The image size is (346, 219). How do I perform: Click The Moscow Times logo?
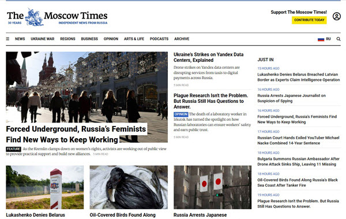point(57,17)
